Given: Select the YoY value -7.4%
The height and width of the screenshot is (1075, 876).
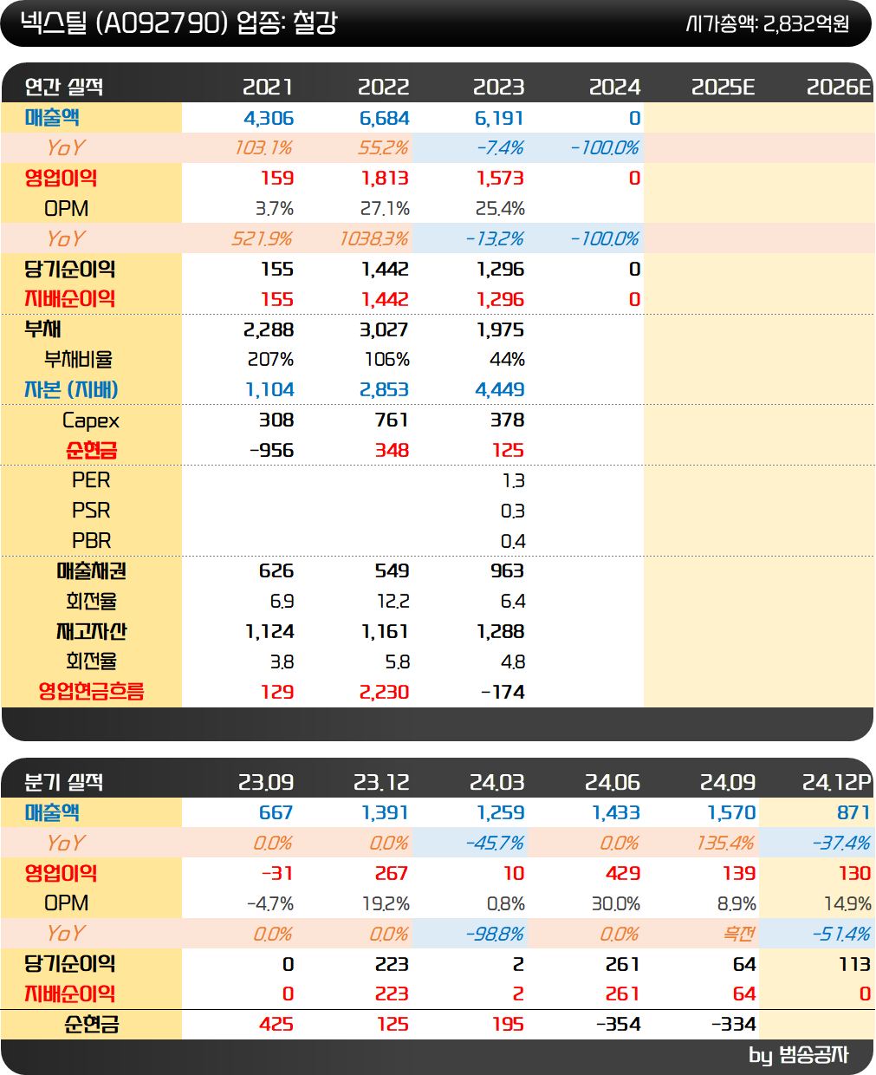Looking at the screenshot, I should [500, 148].
